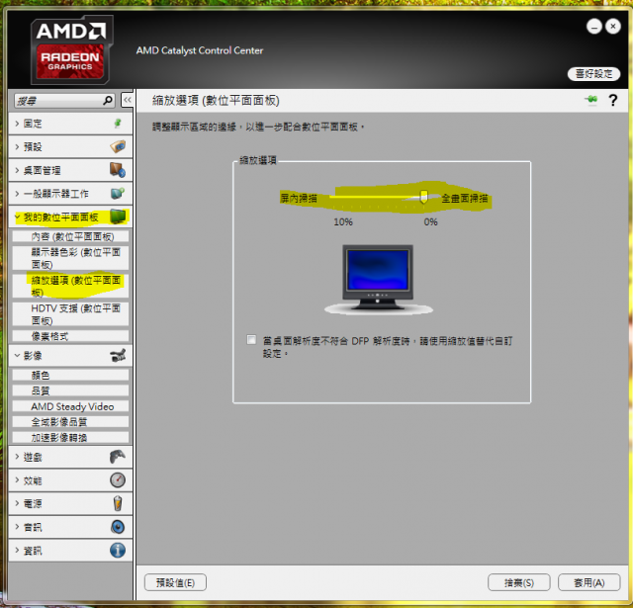Click the green monitor icon of 我的數位平面面板

point(118,217)
